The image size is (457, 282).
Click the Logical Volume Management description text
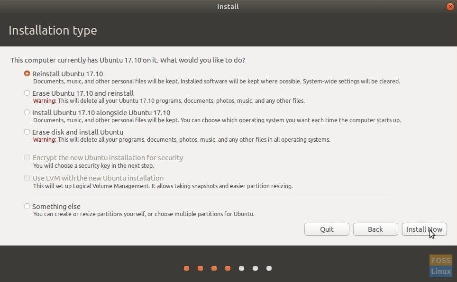tap(163, 186)
